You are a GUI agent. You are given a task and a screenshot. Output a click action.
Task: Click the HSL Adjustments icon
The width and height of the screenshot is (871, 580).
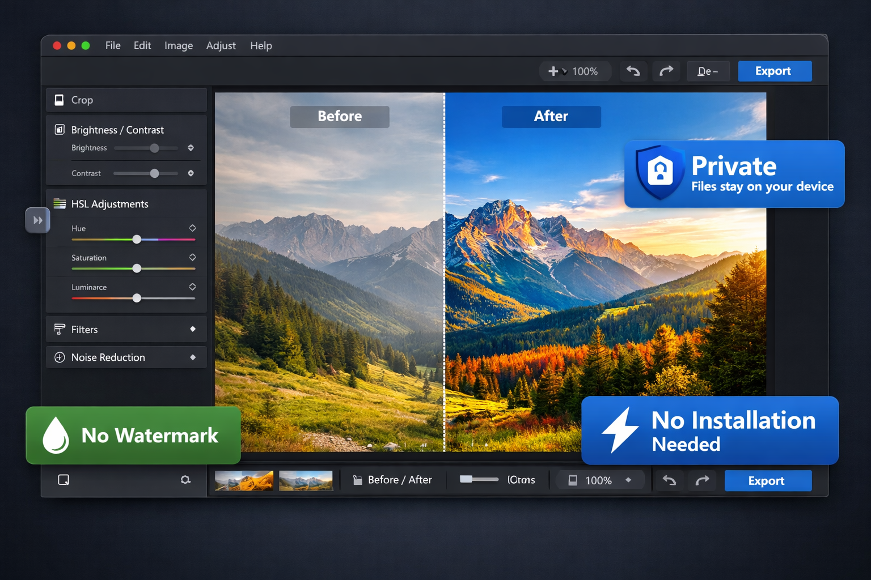[60, 204]
